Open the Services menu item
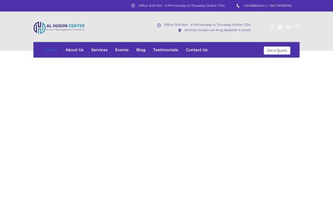Screen dimensions: 333x222 (x=99, y=50)
